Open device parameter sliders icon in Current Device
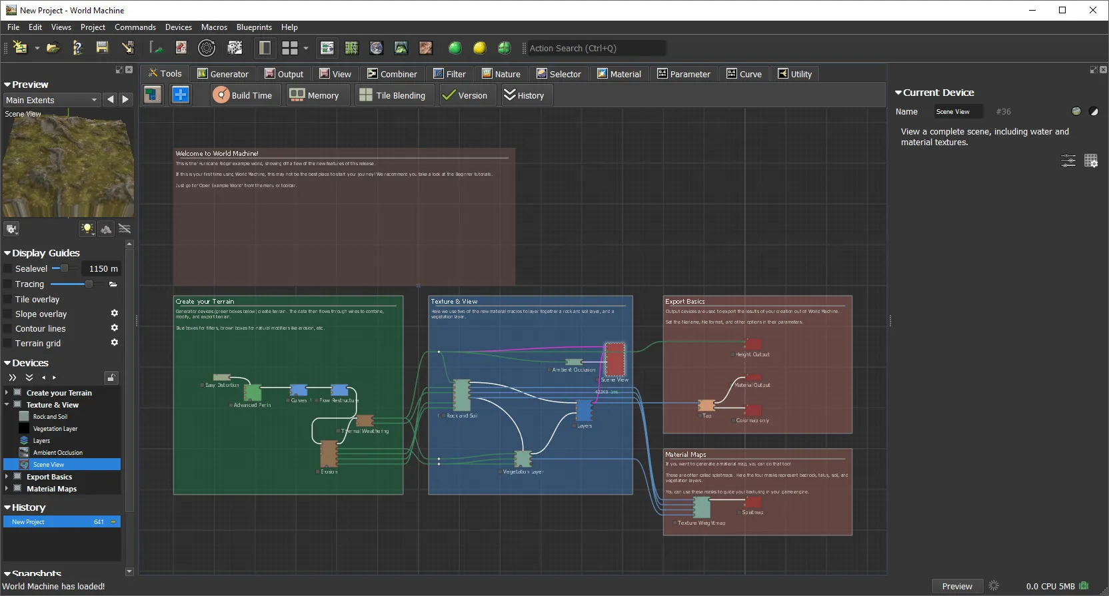1109x596 pixels. pos(1068,160)
